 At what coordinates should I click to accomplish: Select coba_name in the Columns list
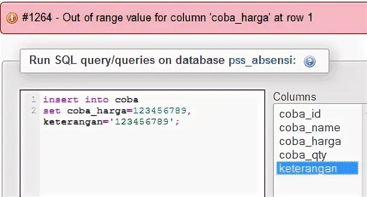click(x=309, y=127)
